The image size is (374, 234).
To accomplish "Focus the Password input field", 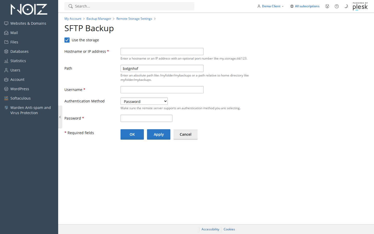I will coord(146,118).
